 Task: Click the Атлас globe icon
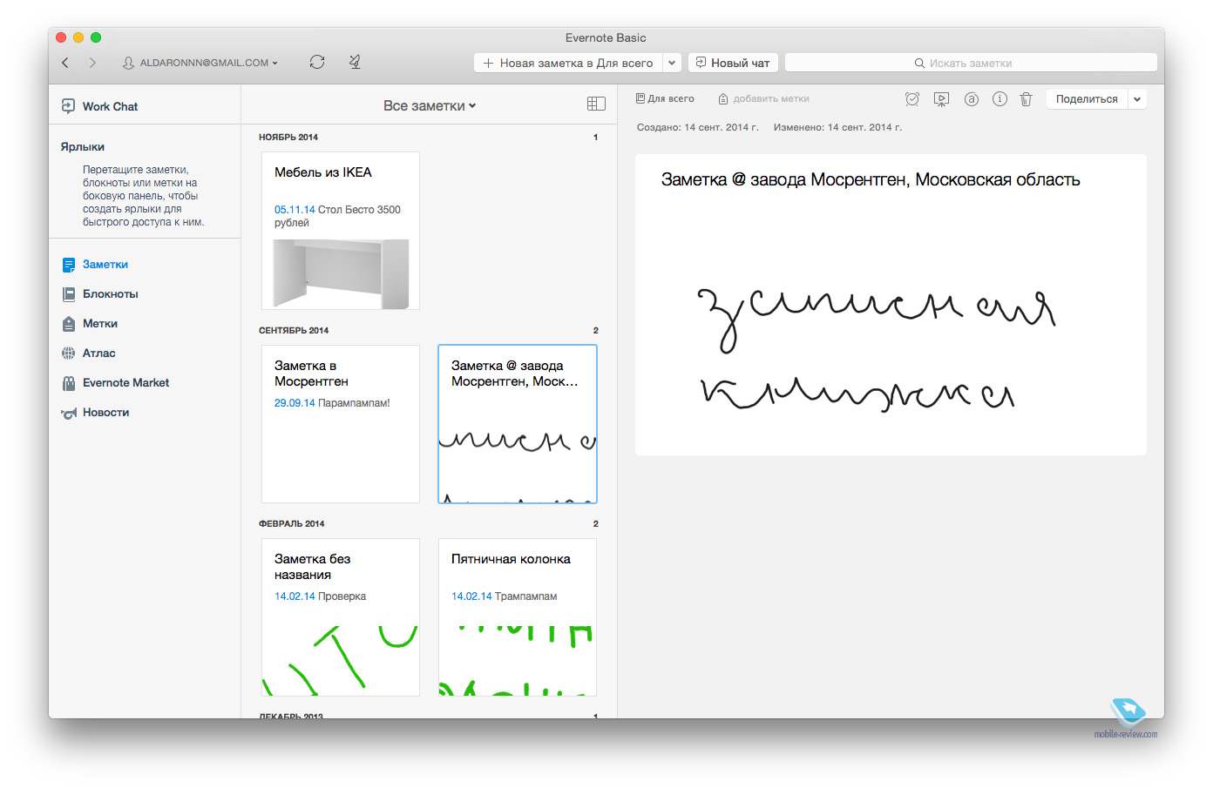pos(69,354)
